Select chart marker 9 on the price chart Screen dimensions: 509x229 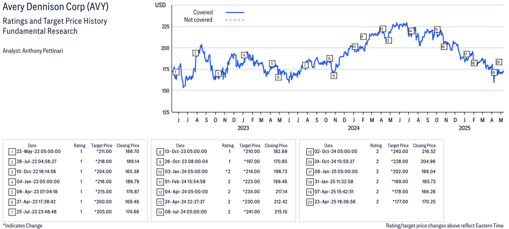pyautogui.click(x=334, y=75)
